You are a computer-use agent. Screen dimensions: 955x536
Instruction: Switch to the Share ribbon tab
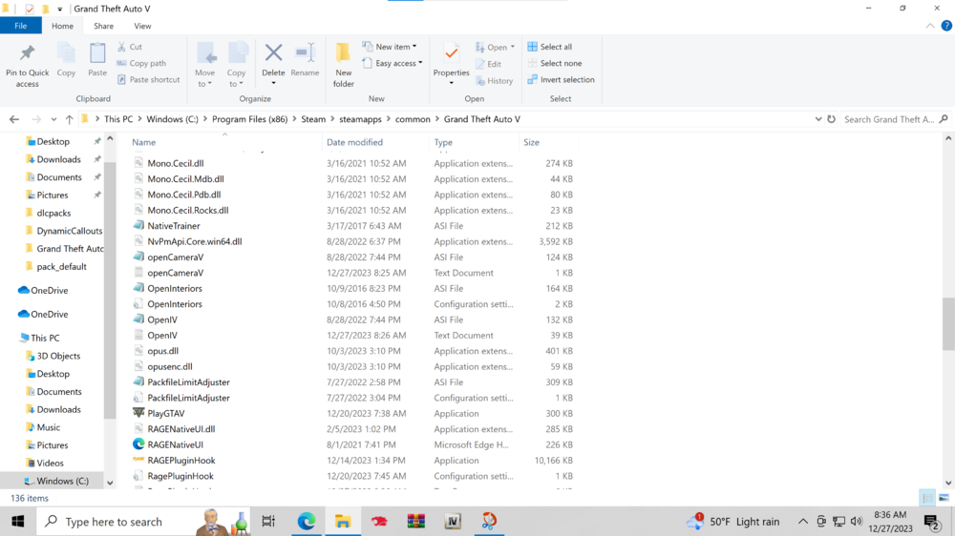click(103, 26)
